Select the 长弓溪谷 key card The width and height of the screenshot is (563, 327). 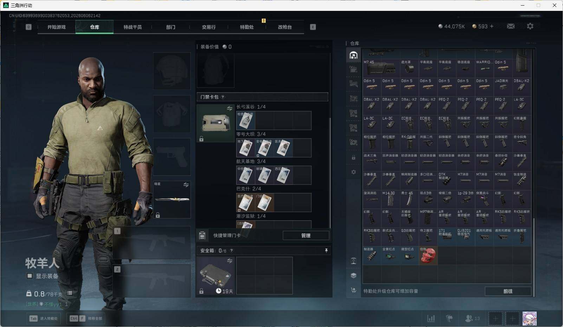click(246, 120)
